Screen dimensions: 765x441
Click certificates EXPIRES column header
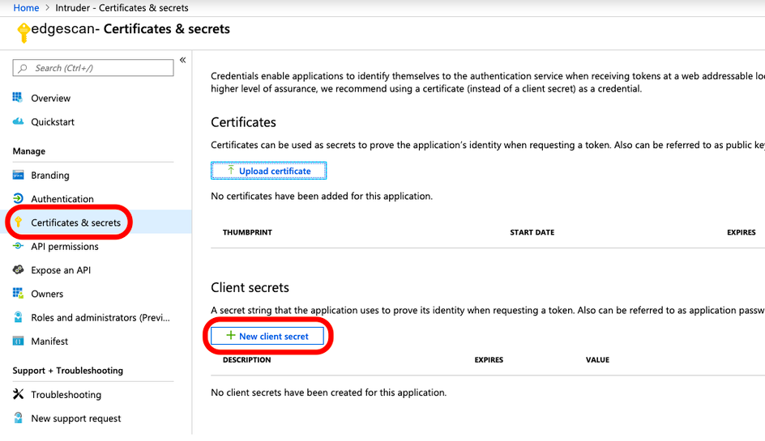[x=741, y=232]
